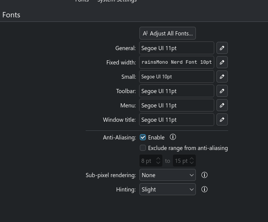
Task: Edit the Window title font with pencil icon
Action: 222,119
